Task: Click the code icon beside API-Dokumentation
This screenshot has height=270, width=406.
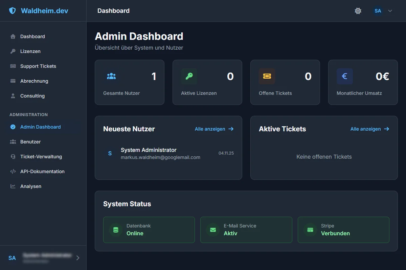Action: click(x=13, y=171)
